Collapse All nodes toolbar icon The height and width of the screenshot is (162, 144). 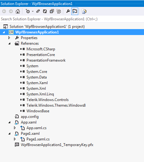pyautogui.click(x=52, y=11)
